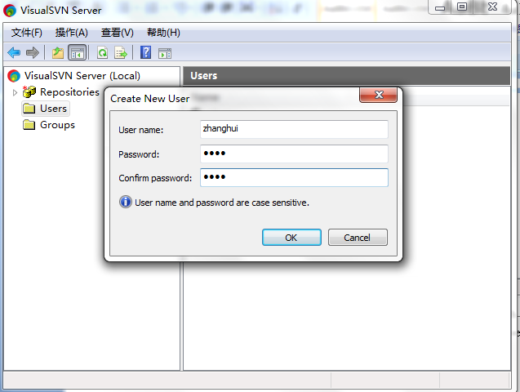Click OK to create the user
This screenshot has width=520, height=392.
click(x=291, y=238)
